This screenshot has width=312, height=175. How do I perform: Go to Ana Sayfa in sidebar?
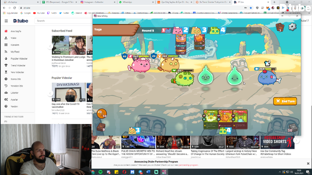click(x=16, y=31)
